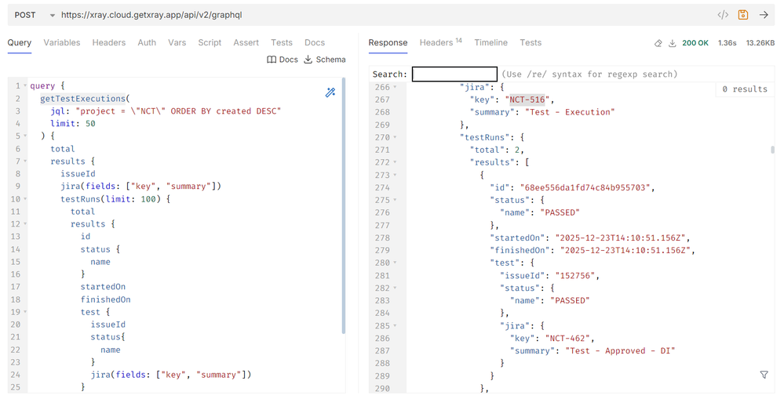This screenshot has width=784, height=399.
Task: Open the POST method dropdown
Action: pyautogui.click(x=35, y=15)
